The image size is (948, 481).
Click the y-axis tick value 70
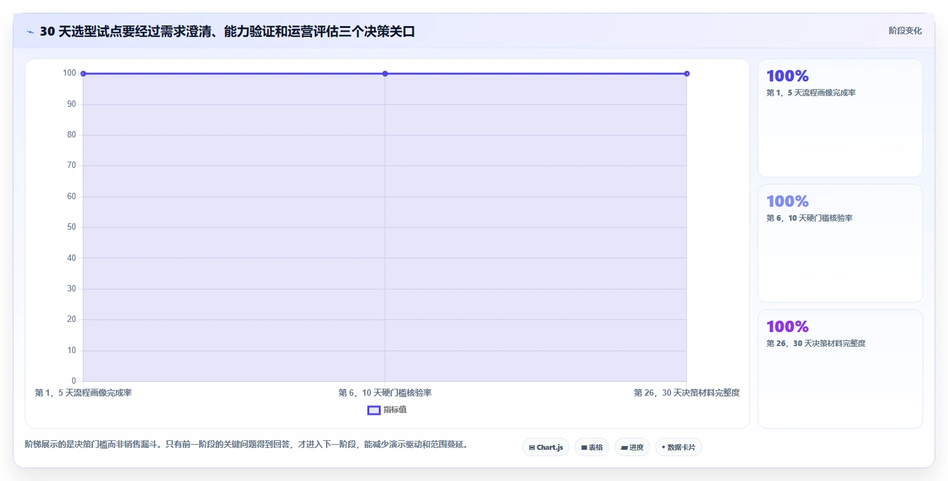[x=72, y=165]
